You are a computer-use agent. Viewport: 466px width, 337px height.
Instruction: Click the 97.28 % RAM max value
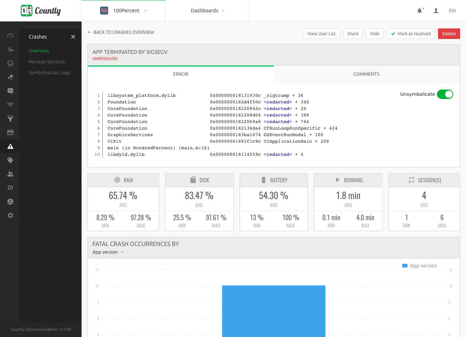point(141,218)
